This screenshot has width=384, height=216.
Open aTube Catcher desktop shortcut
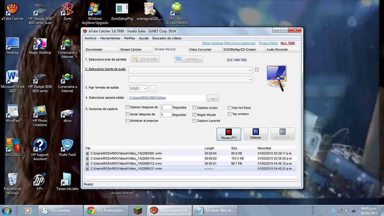point(13,12)
